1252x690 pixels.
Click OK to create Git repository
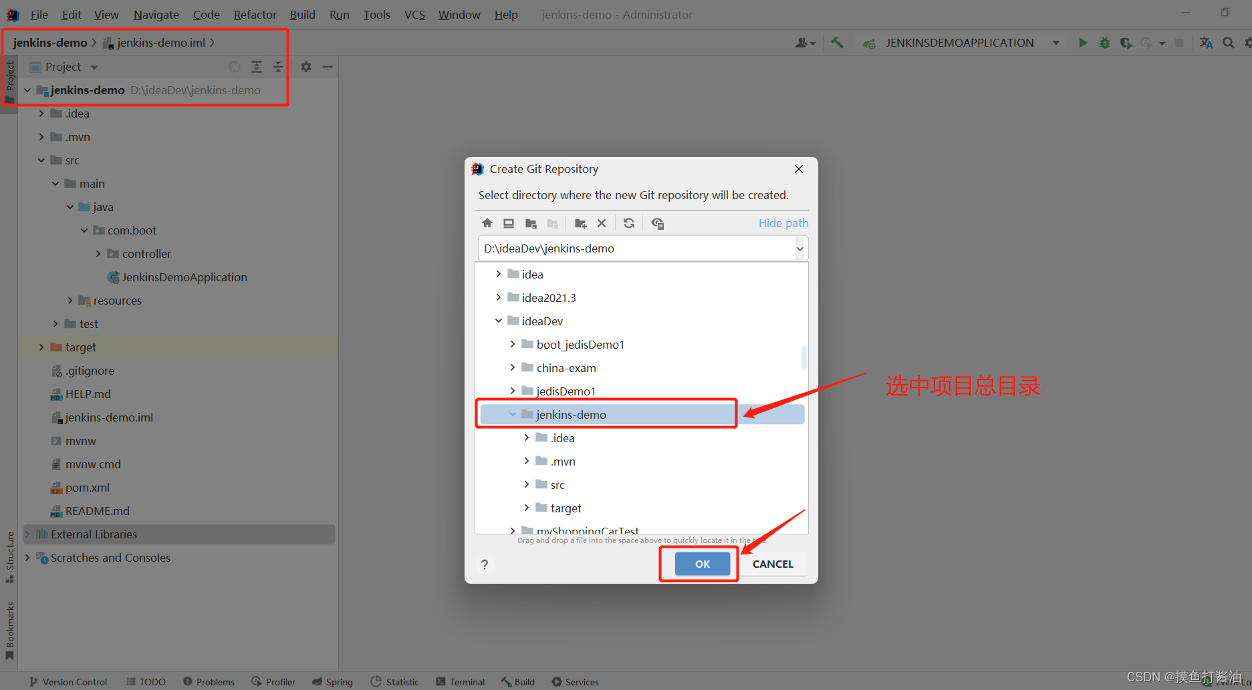pyautogui.click(x=703, y=564)
